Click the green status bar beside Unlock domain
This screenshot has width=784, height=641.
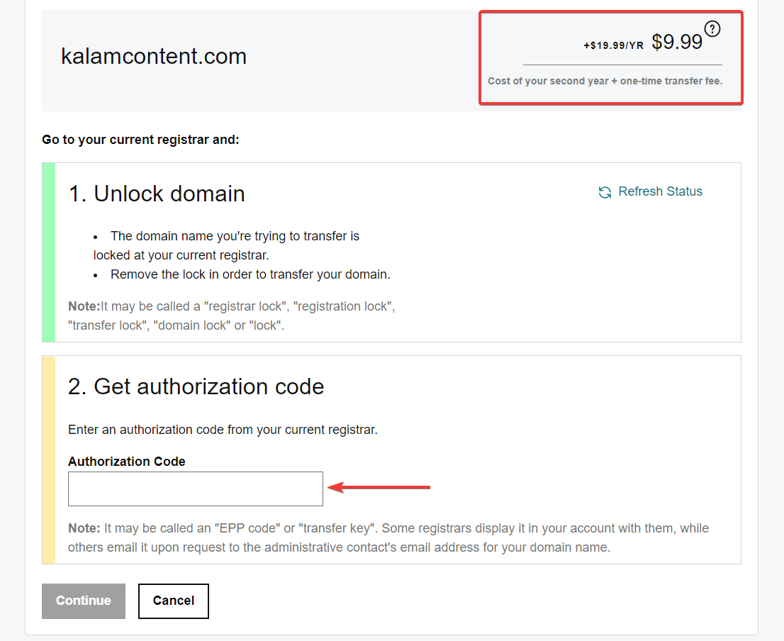coord(47,252)
